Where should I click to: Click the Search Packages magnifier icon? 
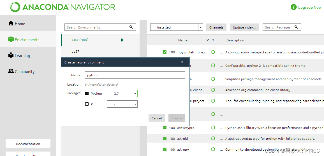(296, 27)
